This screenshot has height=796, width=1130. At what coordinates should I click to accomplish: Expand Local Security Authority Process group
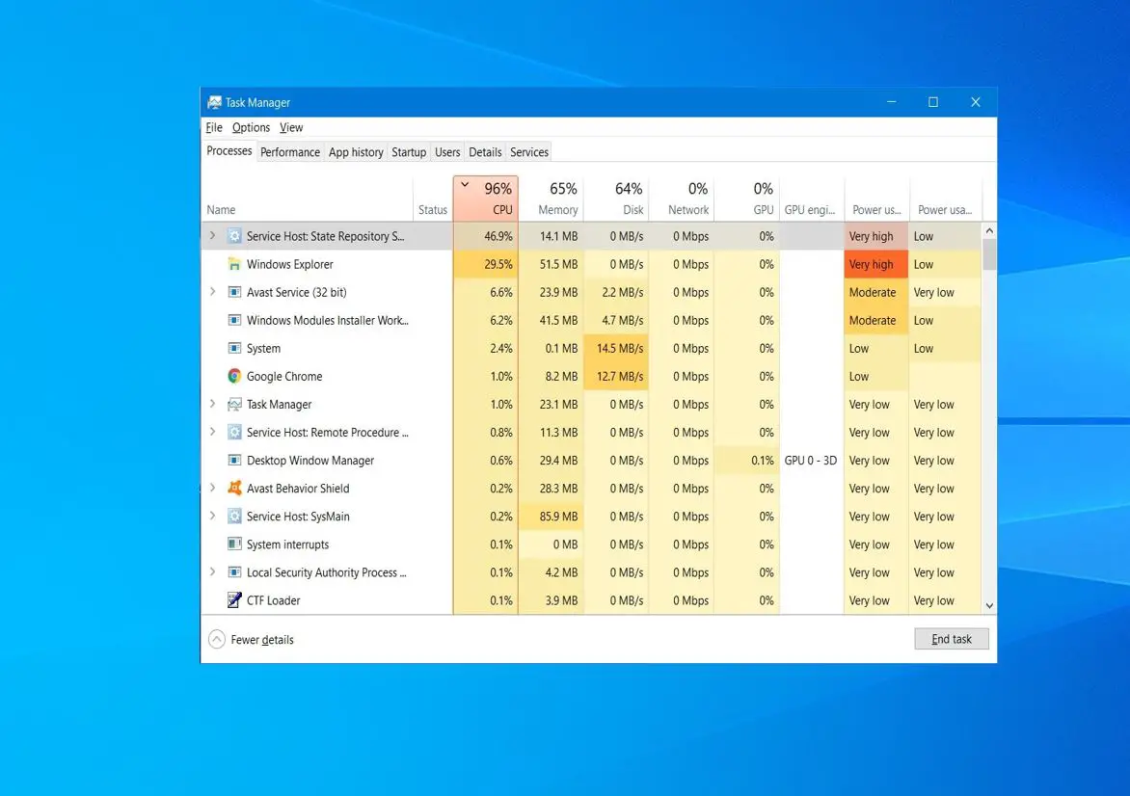point(212,572)
